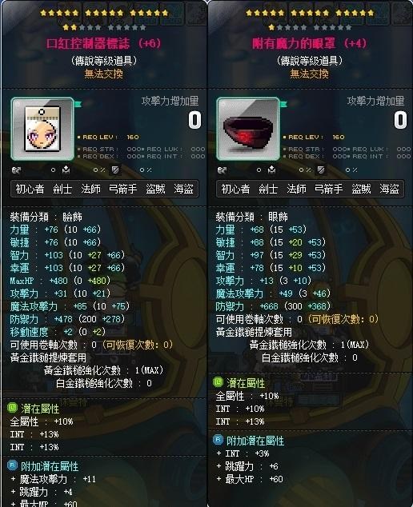Click green L potential icon on right tooltip
Viewport: 413px width, 507px height.
coord(219,382)
